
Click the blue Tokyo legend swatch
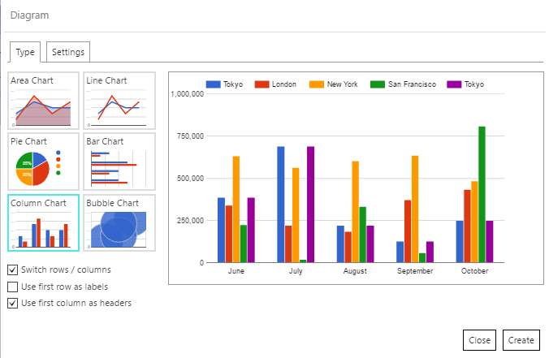pos(214,84)
